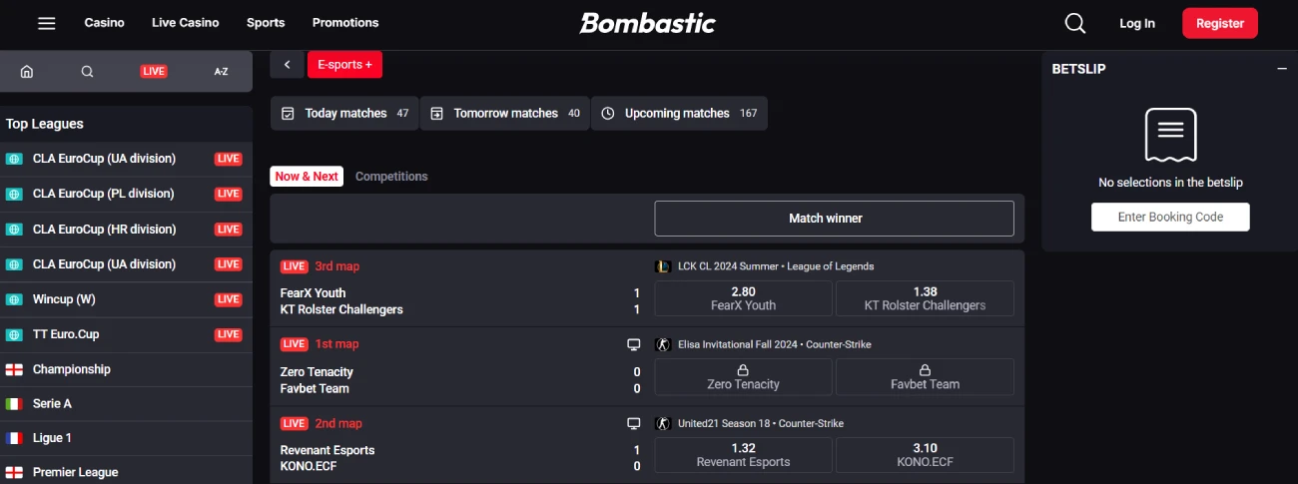Show Upcoming matches
1298x484 pixels.
[679, 114]
